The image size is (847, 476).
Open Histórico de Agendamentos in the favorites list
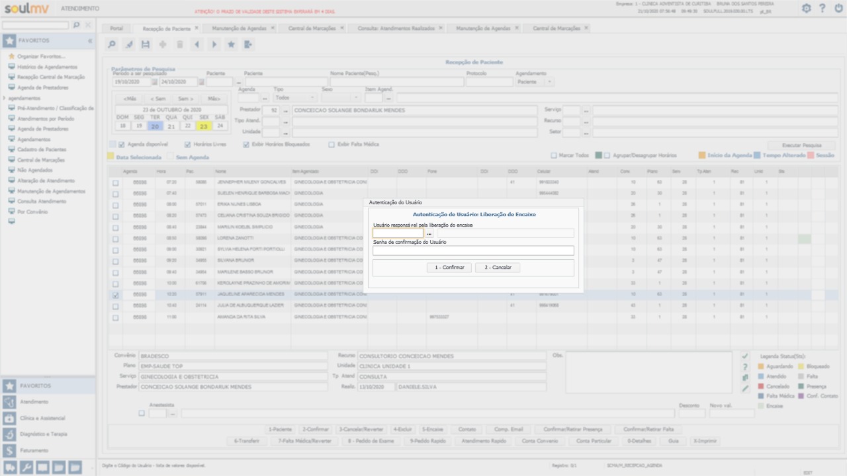(47, 67)
